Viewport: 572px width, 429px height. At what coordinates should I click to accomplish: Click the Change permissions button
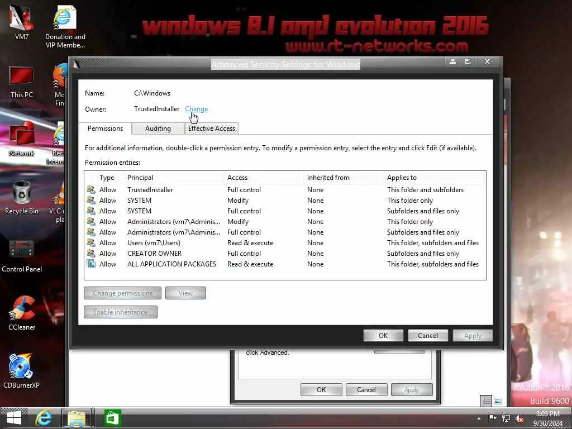pos(122,293)
